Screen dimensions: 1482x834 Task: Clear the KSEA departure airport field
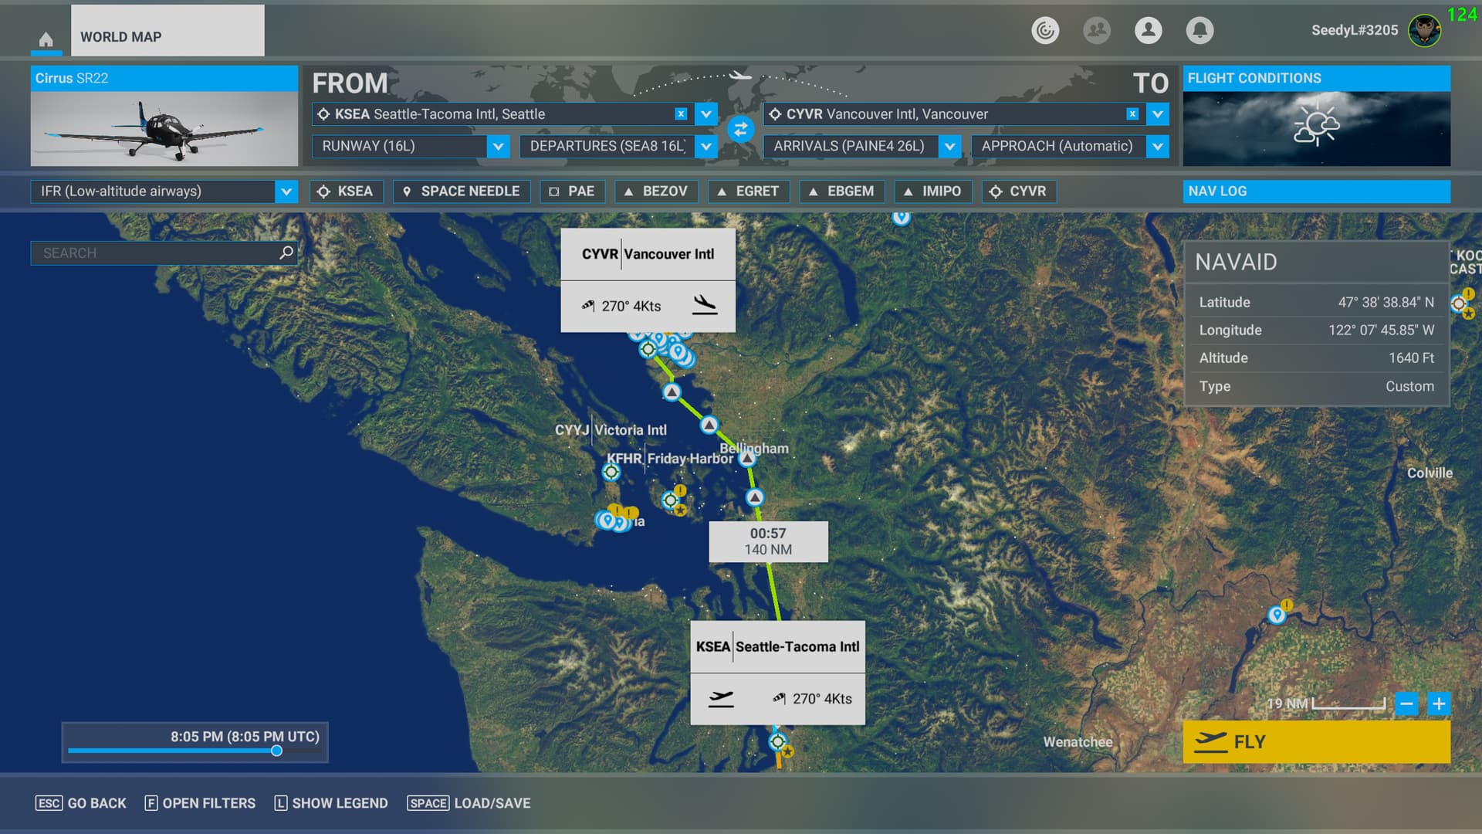681,114
